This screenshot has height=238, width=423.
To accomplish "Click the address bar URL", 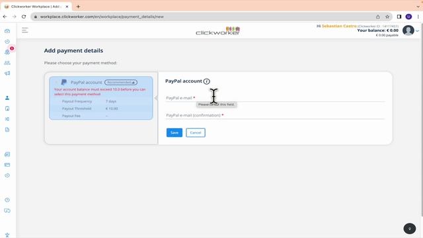I will point(102,17).
